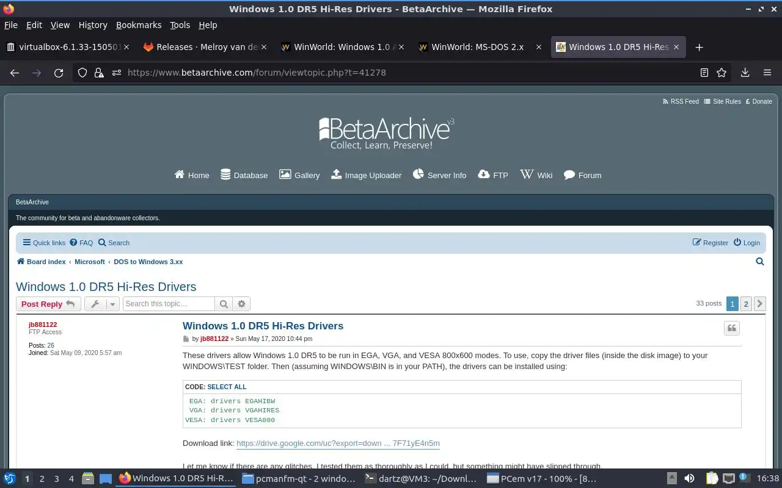Screen dimensions: 782x488
Task: Open the taskbar volume icon
Action: tap(689, 479)
